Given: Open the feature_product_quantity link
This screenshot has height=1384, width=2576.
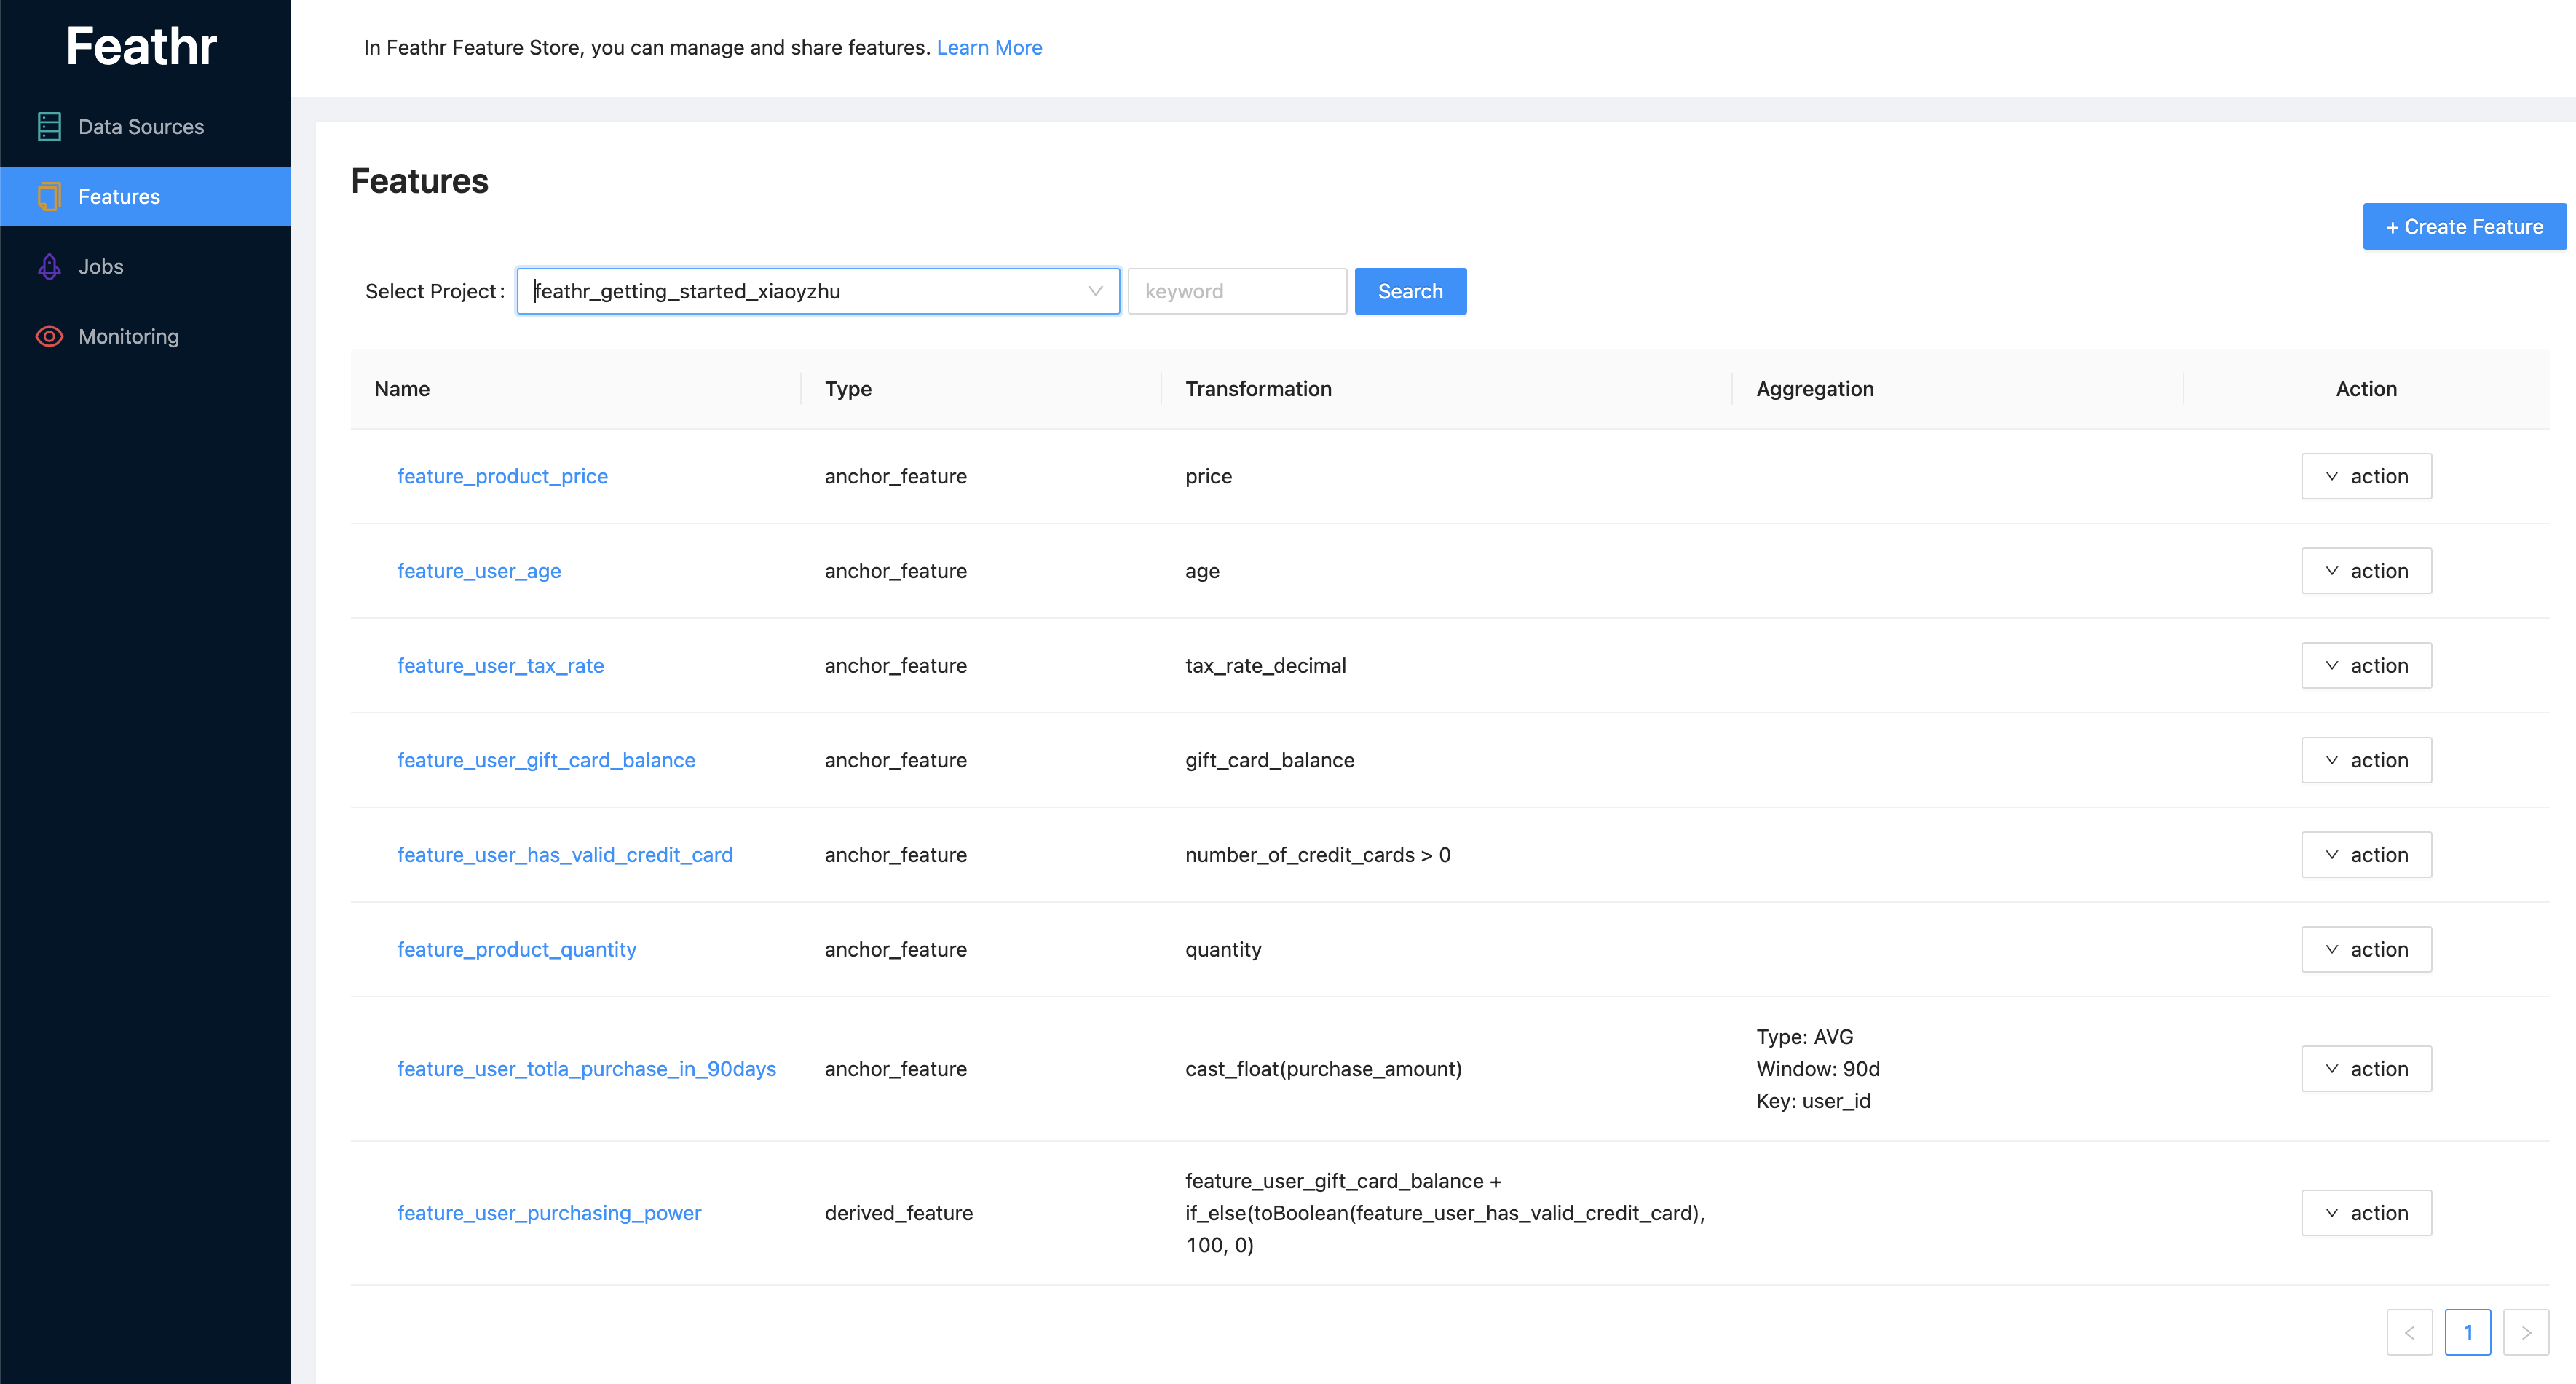Looking at the screenshot, I should (x=517, y=950).
